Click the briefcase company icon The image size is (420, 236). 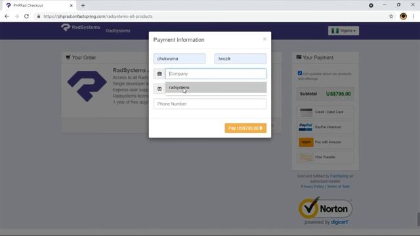pyautogui.click(x=159, y=74)
